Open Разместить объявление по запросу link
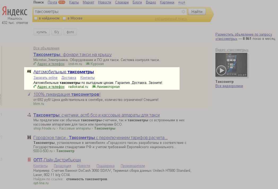 (244, 36)
